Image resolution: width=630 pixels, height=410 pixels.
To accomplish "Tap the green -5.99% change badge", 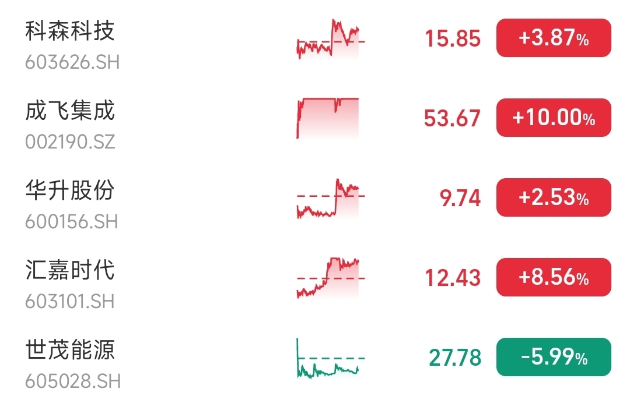I will [x=554, y=357].
